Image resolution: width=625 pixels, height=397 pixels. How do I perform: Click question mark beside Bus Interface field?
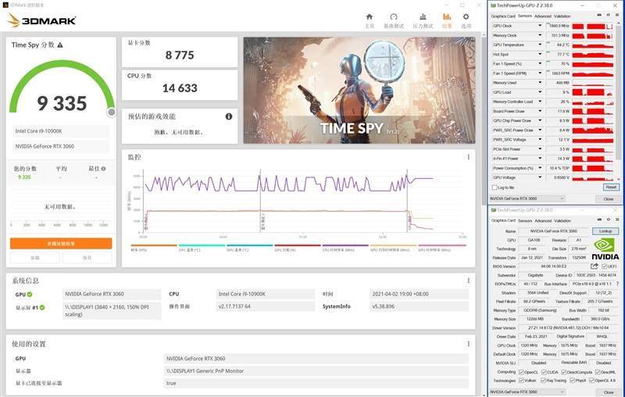click(617, 284)
